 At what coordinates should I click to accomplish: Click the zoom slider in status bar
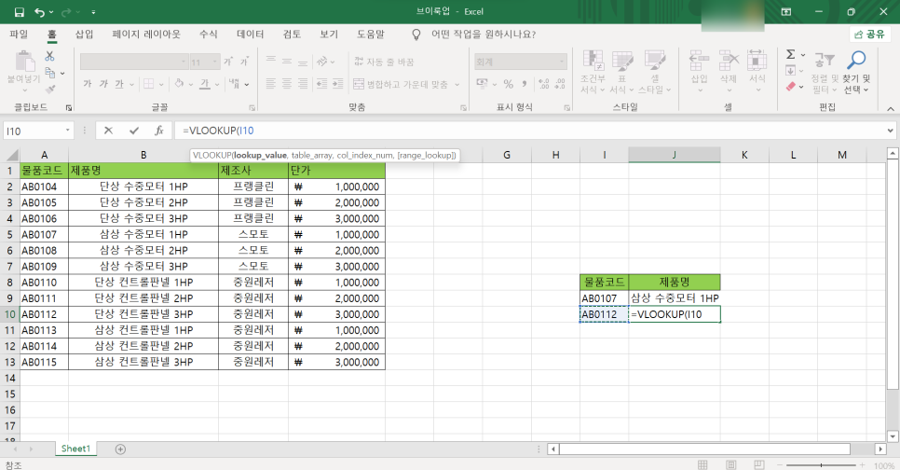point(821,464)
